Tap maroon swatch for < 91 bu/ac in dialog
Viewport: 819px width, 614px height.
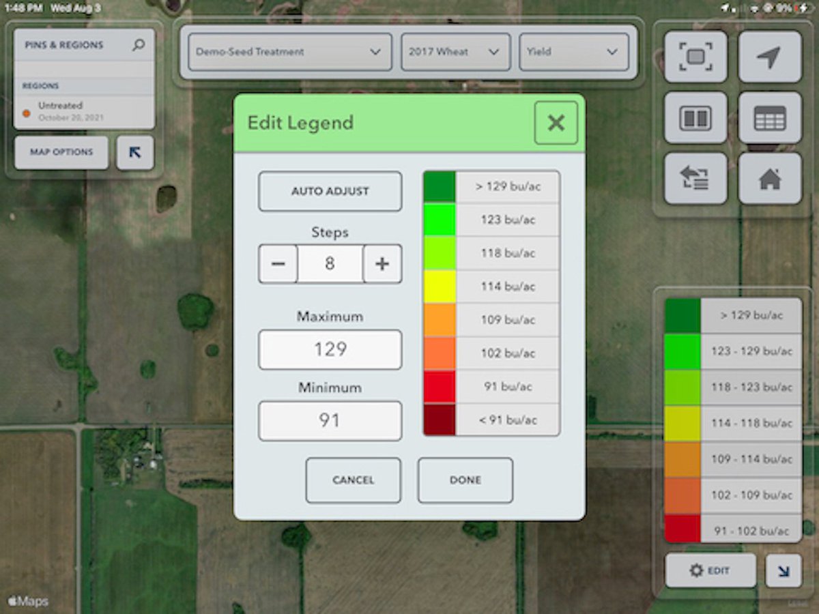point(440,420)
